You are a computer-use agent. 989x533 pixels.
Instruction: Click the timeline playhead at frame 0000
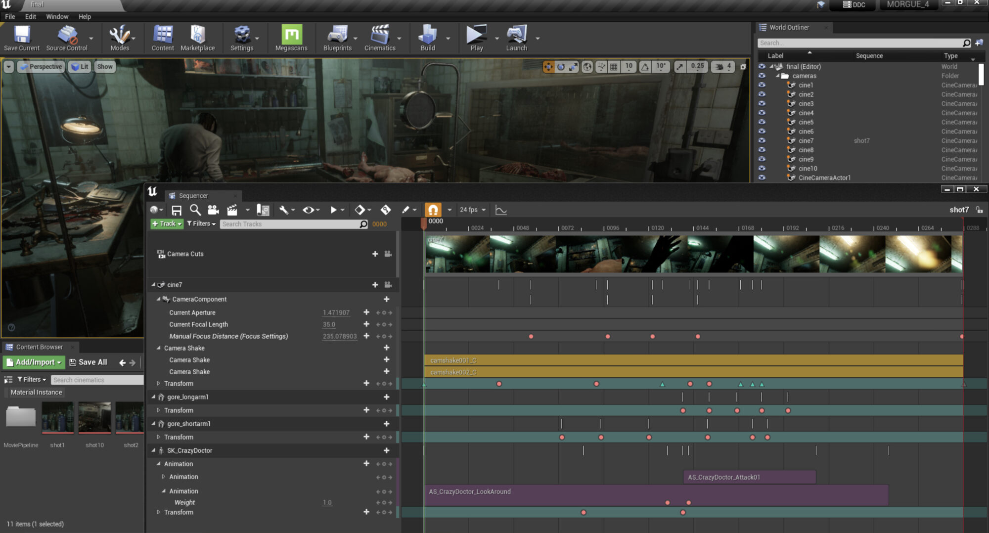[x=424, y=223]
